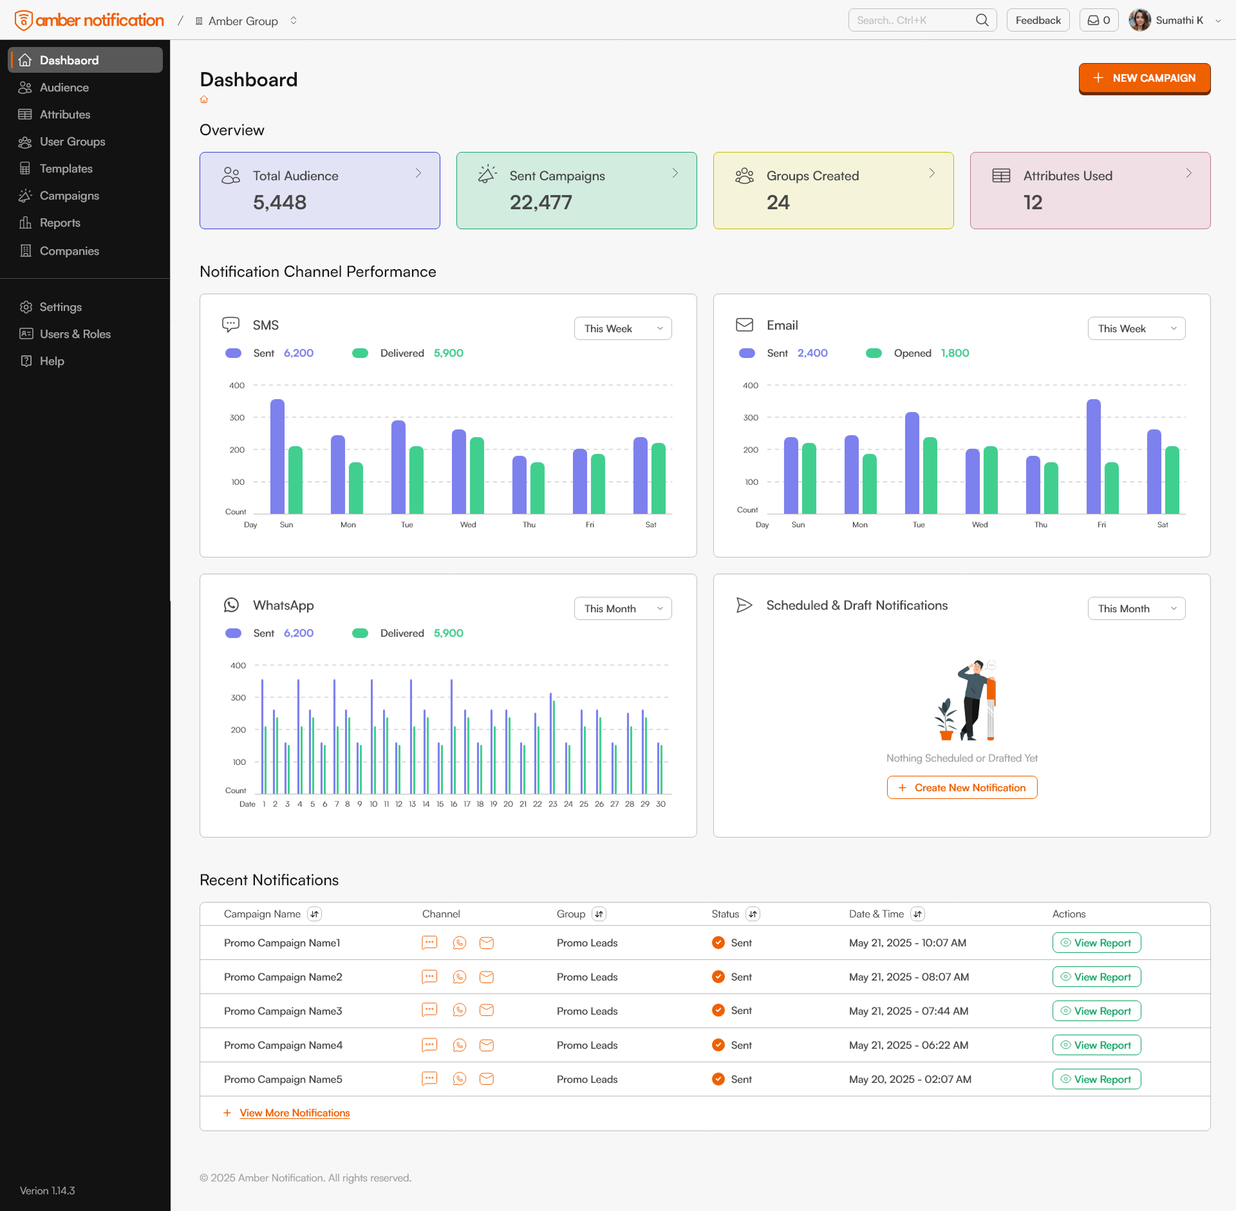Viewport: 1236px width, 1211px height.
Task: Open Audience in sidebar
Action: [x=85, y=87]
